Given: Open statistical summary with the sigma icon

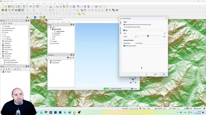Looking at the screenshot, I should tap(89, 6).
